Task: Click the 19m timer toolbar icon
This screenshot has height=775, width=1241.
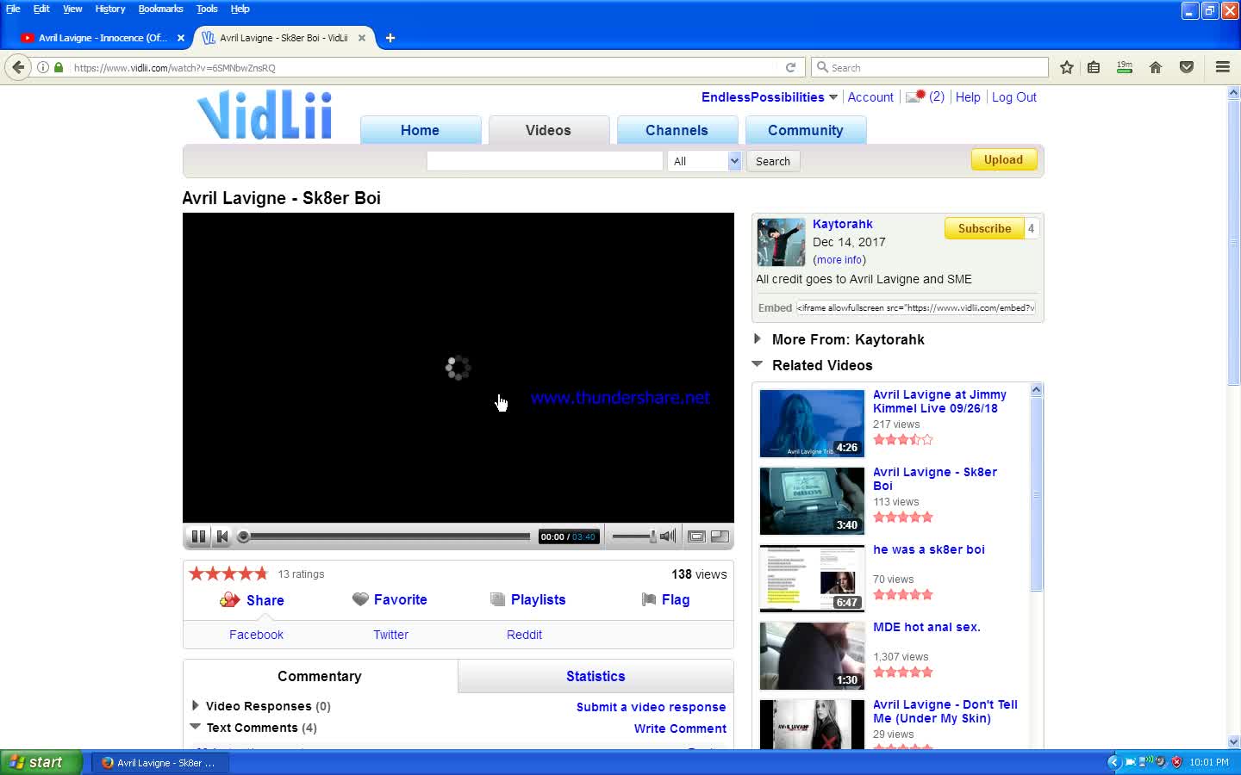Action: pyautogui.click(x=1125, y=67)
